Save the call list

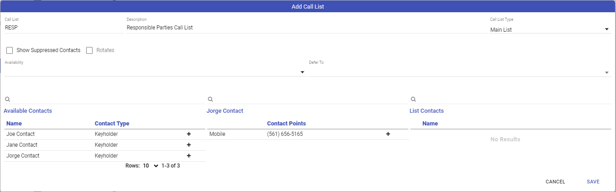pos(593,182)
